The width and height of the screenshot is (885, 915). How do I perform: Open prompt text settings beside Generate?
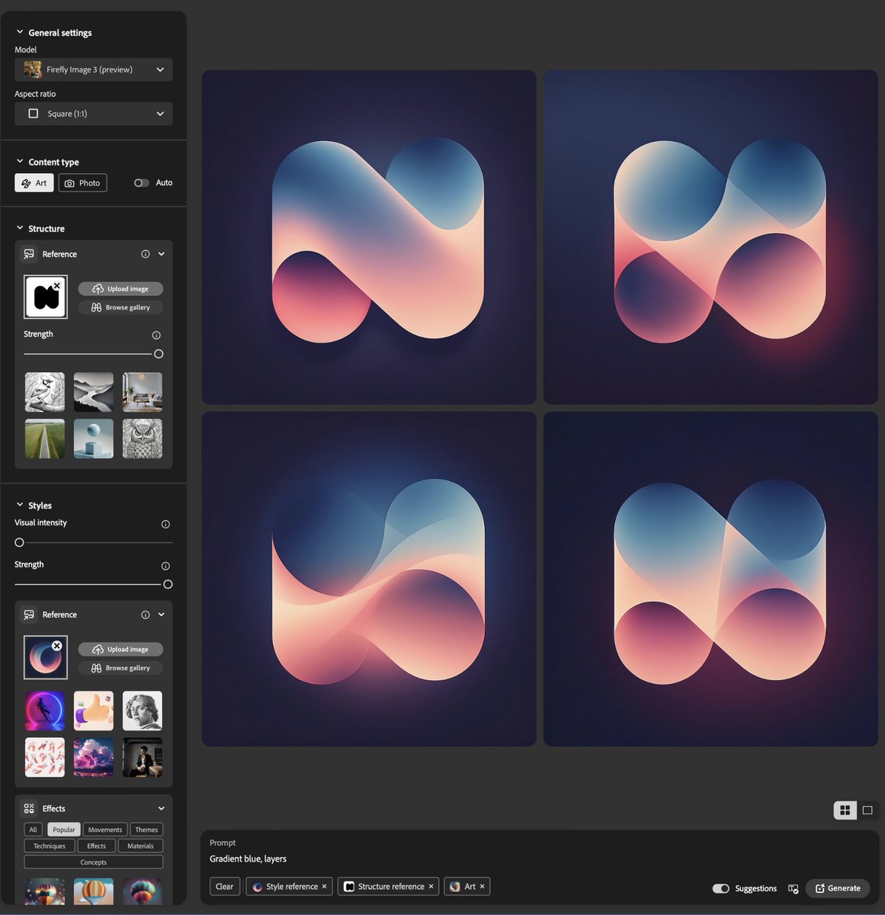tap(793, 888)
